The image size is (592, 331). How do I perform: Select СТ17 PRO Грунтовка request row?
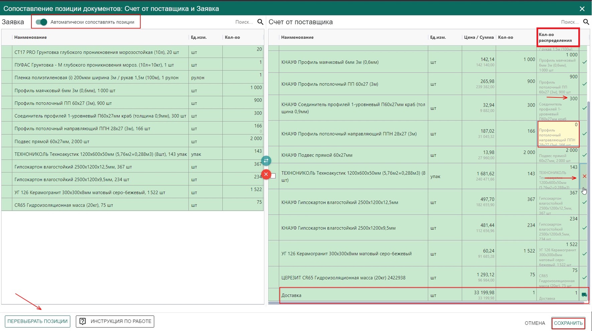click(132, 52)
